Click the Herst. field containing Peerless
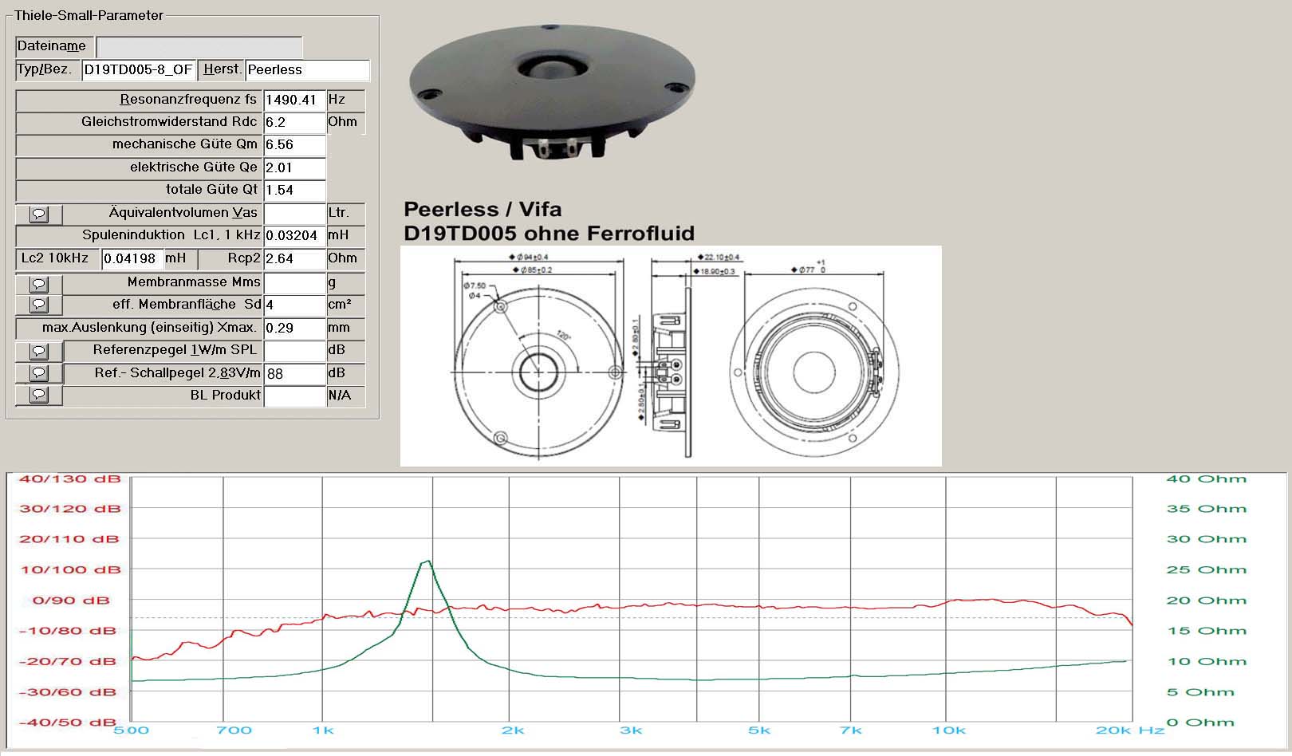The image size is (1292, 756). click(x=307, y=70)
